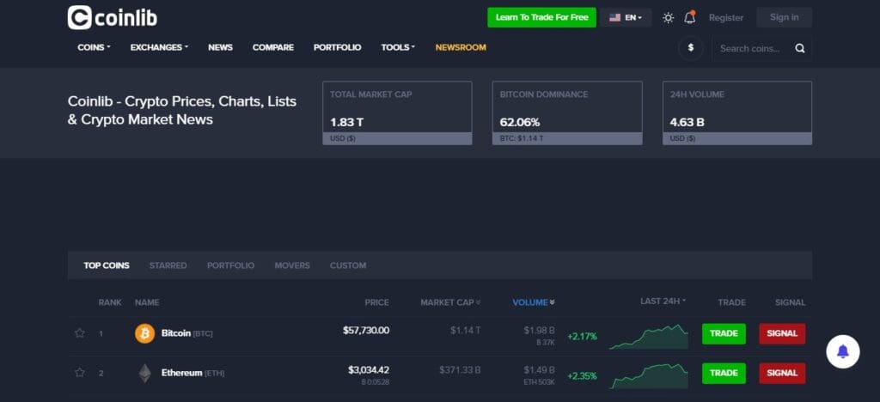Viewport: 880px width, 402px height.
Task: Open the Bitcoin [BTC] coin link
Action: 186,333
